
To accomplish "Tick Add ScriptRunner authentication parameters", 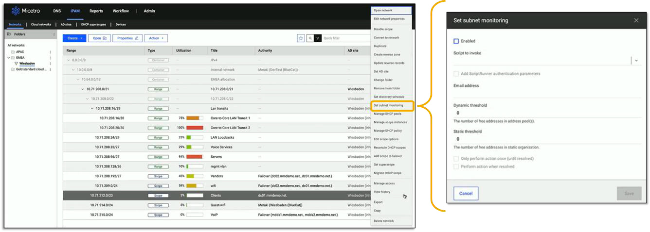I will (456, 74).
